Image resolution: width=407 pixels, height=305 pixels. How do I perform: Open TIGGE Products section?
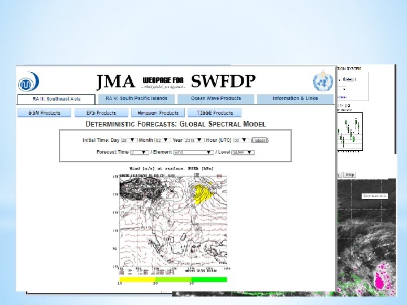214,113
